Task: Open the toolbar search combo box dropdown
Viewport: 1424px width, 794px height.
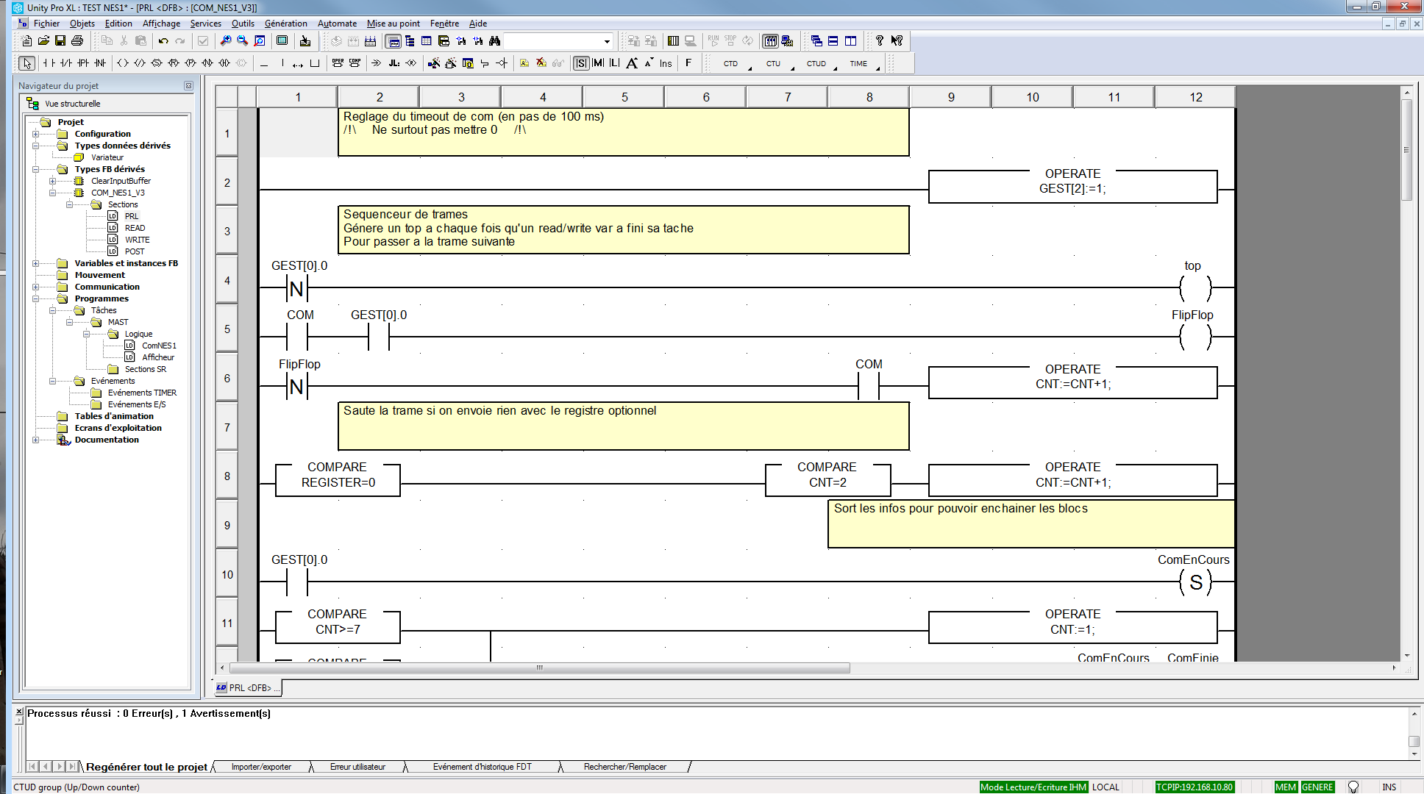Action: coord(607,41)
